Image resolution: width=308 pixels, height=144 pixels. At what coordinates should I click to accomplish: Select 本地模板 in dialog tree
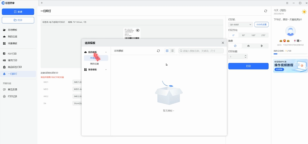[96, 58]
